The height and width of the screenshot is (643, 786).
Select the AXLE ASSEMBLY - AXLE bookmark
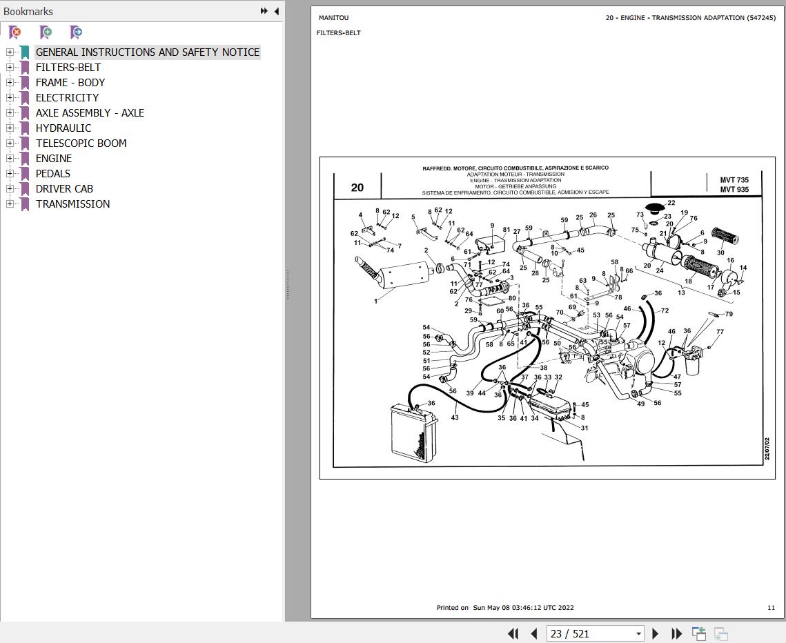click(90, 112)
